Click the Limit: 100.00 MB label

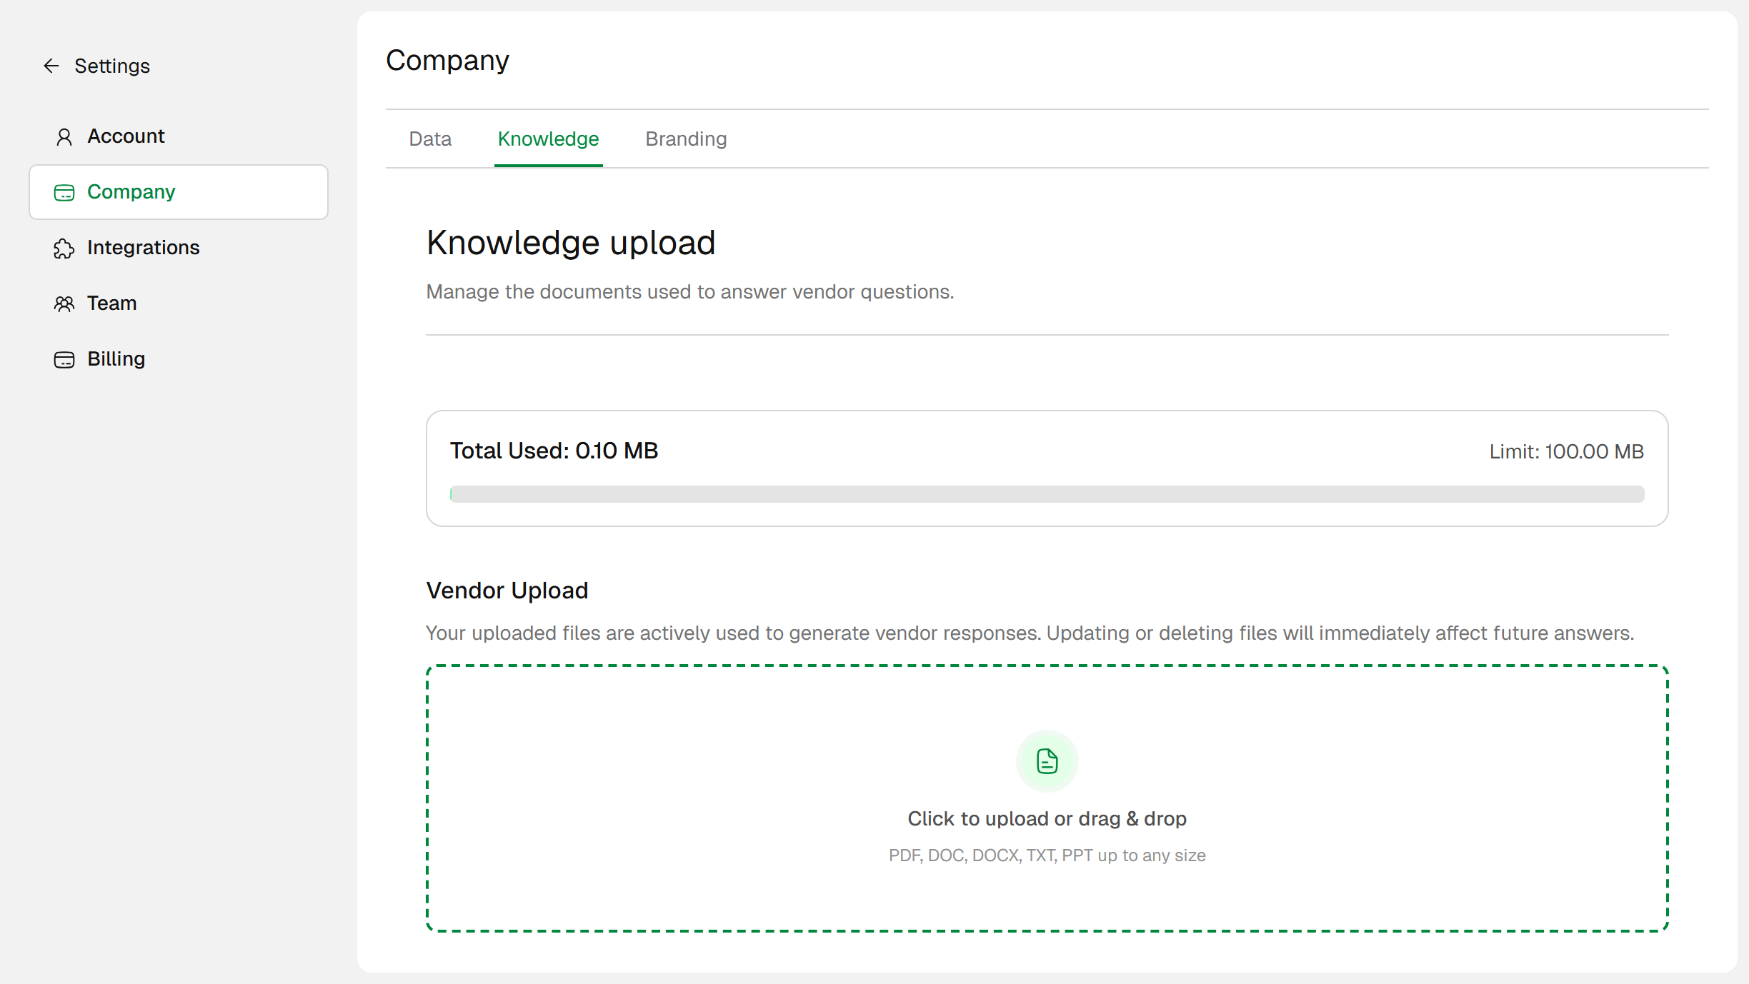pos(1566,451)
